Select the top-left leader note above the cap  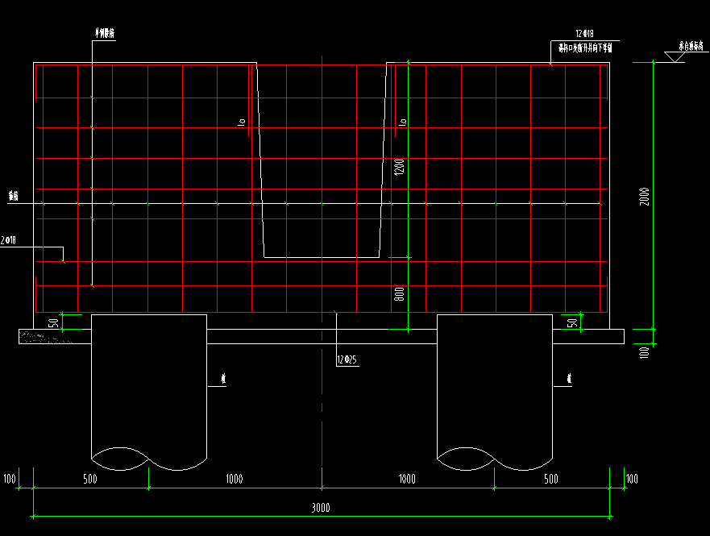click(105, 33)
